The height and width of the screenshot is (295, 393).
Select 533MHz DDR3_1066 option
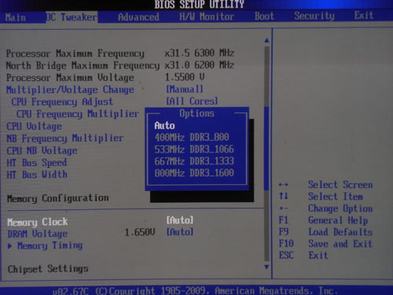[x=194, y=149]
